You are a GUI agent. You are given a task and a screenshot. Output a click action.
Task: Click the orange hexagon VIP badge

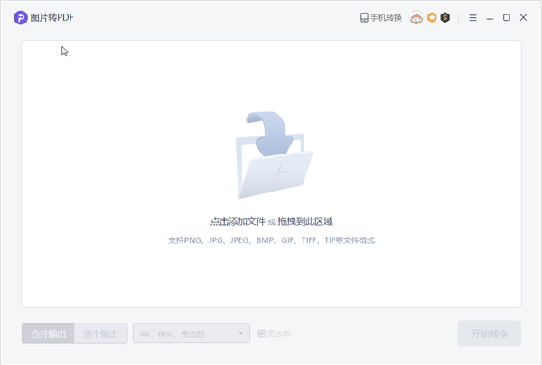[x=432, y=17]
